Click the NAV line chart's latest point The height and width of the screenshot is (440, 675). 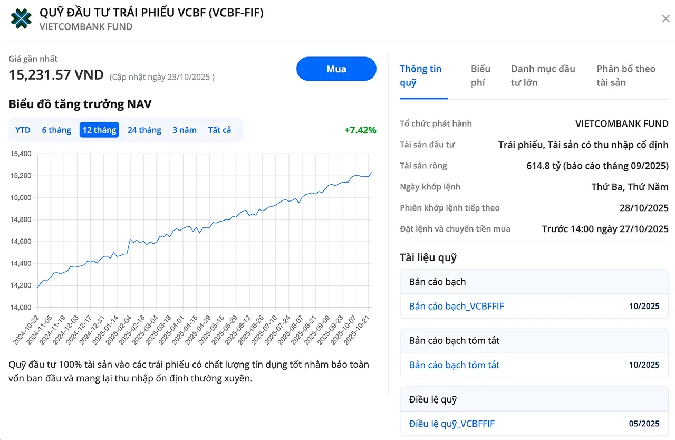(371, 172)
